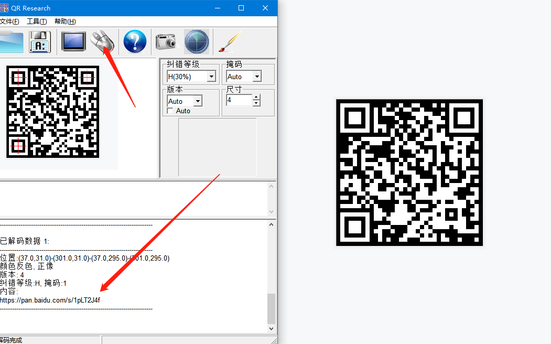Open the 版本 Auto dropdown

click(198, 101)
